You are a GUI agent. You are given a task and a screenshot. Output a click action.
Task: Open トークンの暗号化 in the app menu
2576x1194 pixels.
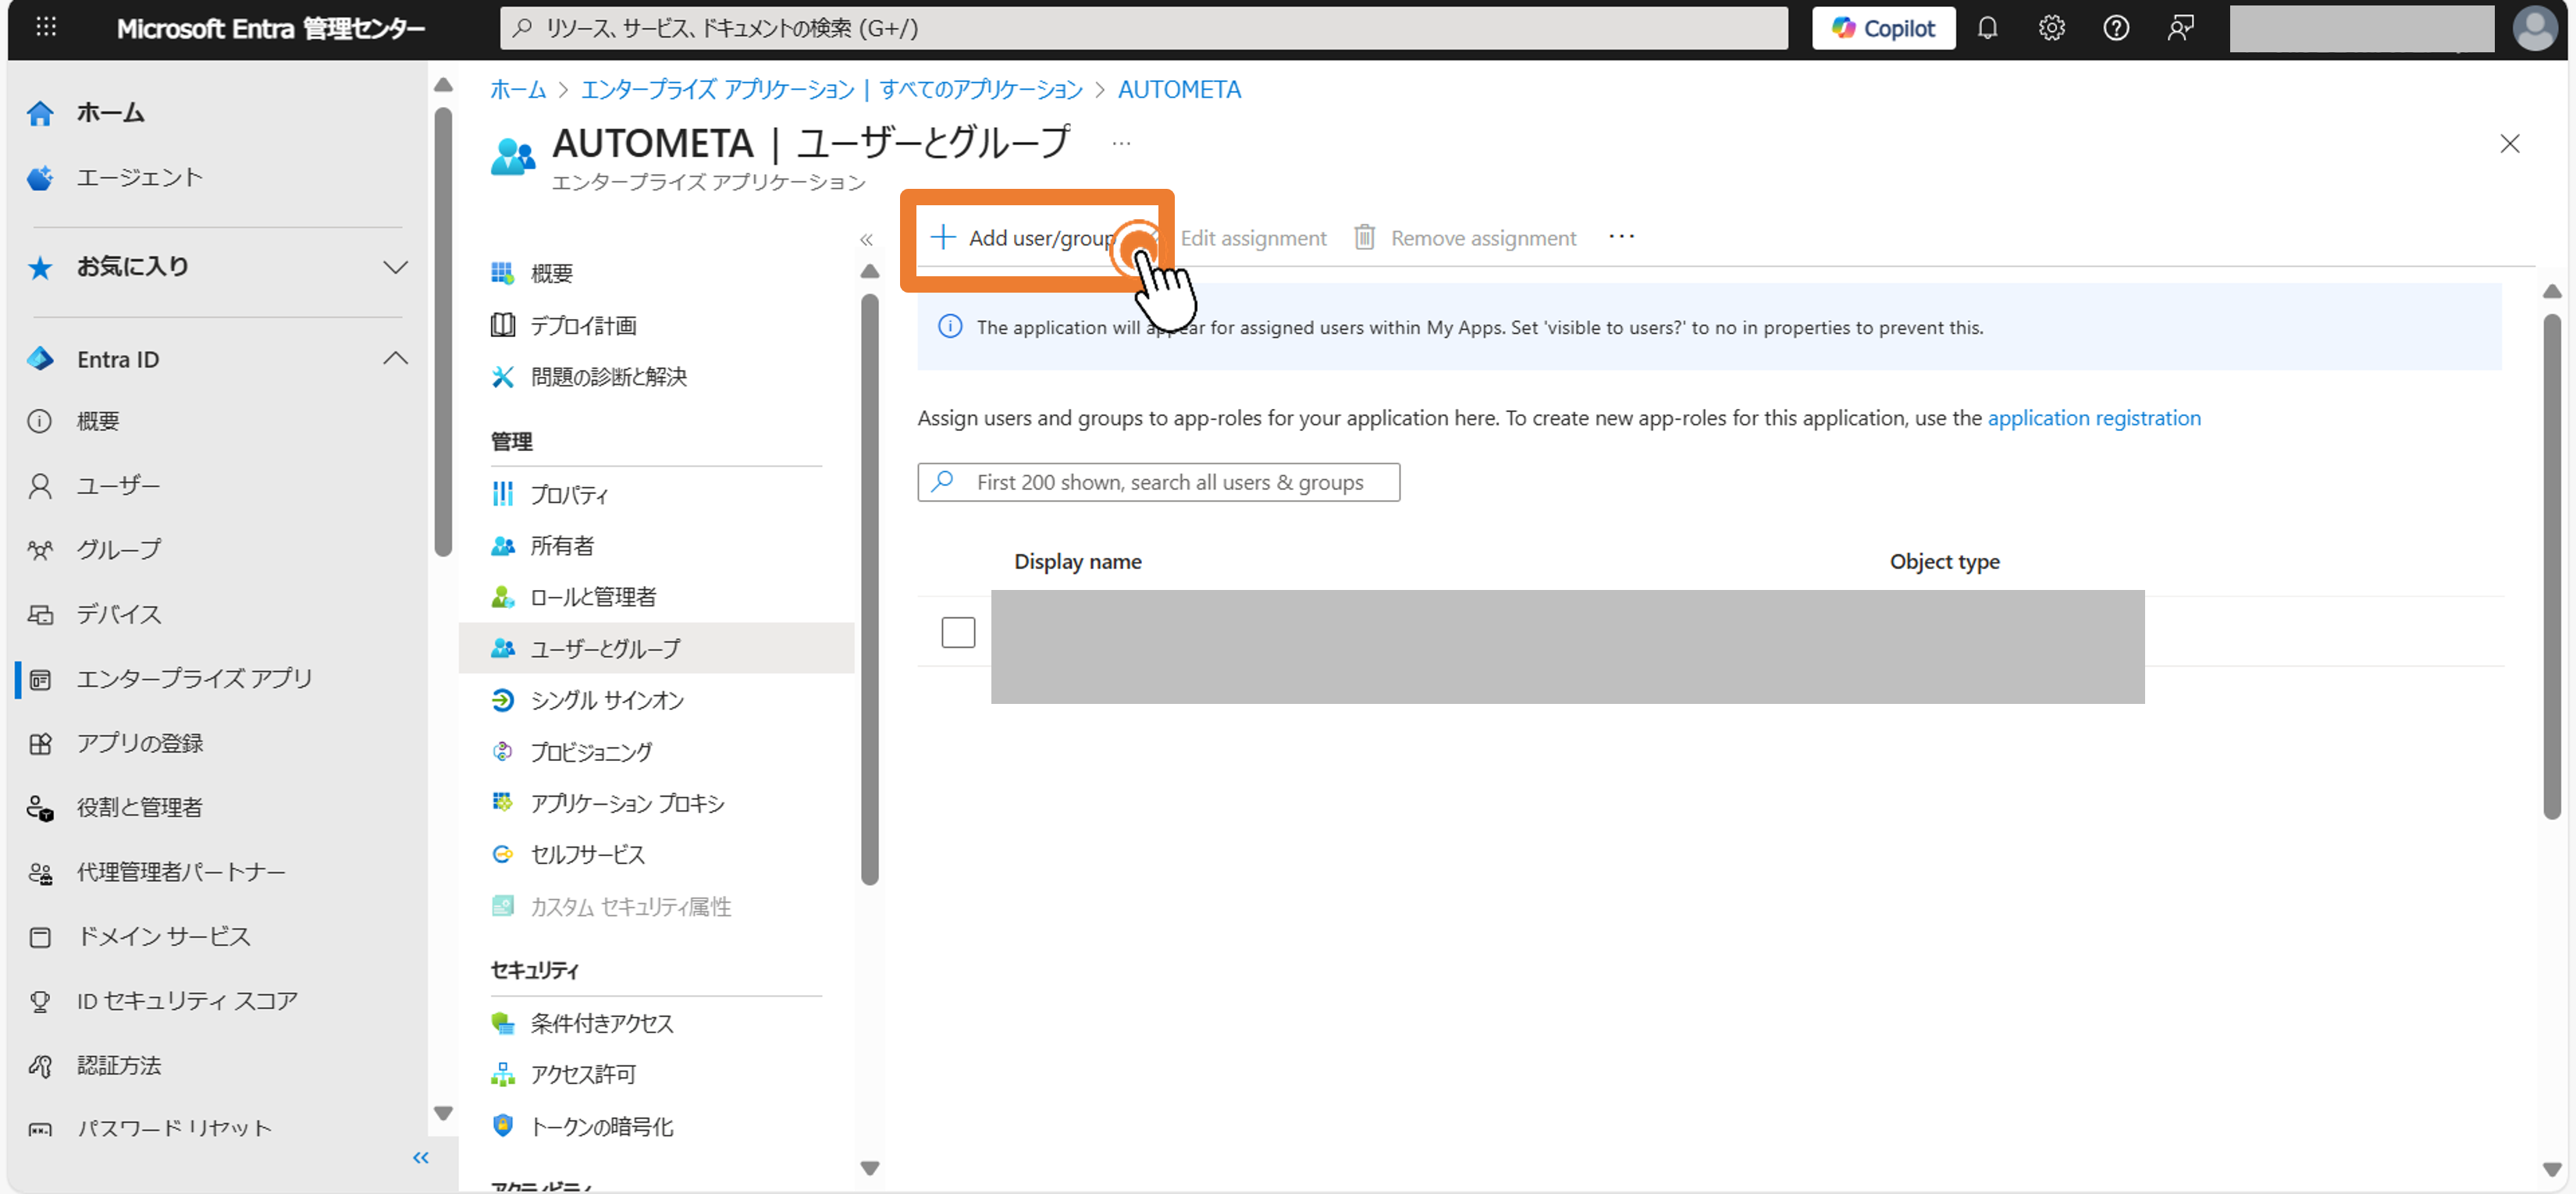[x=601, y=1127]
